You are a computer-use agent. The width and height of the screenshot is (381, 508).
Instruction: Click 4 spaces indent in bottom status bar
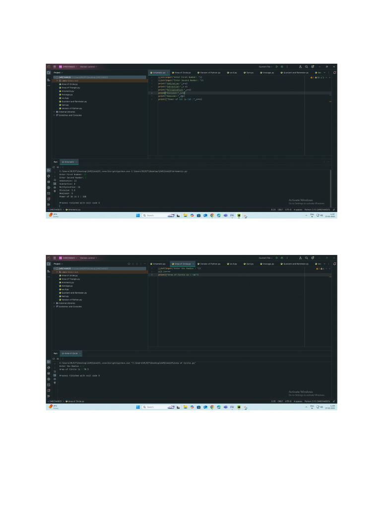(298, 401)
